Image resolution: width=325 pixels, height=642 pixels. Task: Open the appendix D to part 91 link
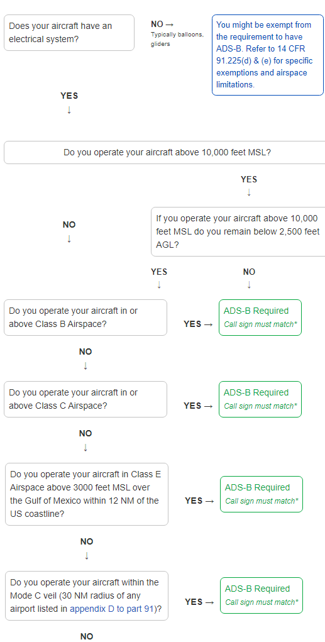pos(111,609)
